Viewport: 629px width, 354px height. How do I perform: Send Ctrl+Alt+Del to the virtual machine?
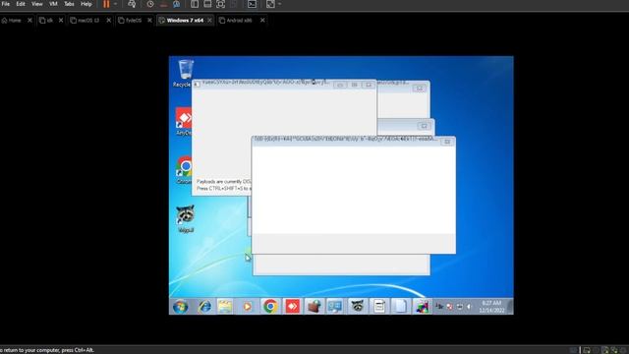[x=132, y=4]
